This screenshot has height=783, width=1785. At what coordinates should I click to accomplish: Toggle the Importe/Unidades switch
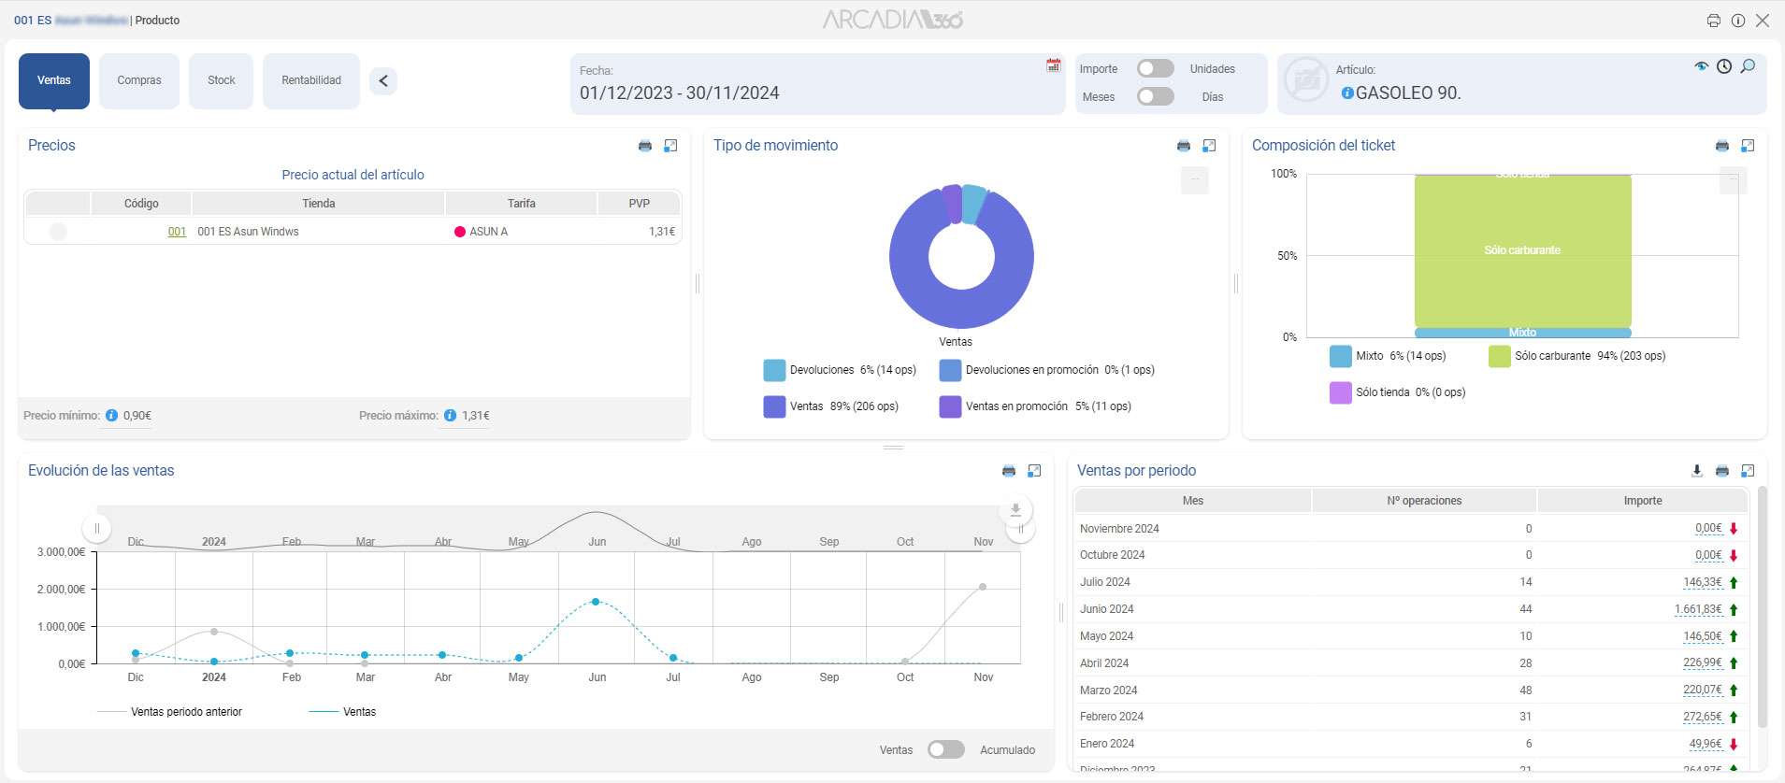[1155, 69]
